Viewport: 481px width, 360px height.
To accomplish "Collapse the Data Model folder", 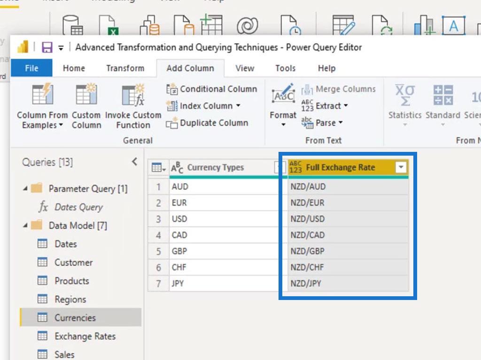I will click(x=25, y=225).
